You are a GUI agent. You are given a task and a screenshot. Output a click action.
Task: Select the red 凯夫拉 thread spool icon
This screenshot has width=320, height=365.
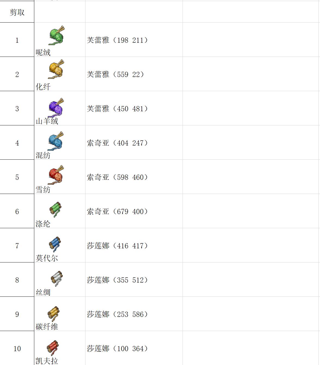click(53, 347)
